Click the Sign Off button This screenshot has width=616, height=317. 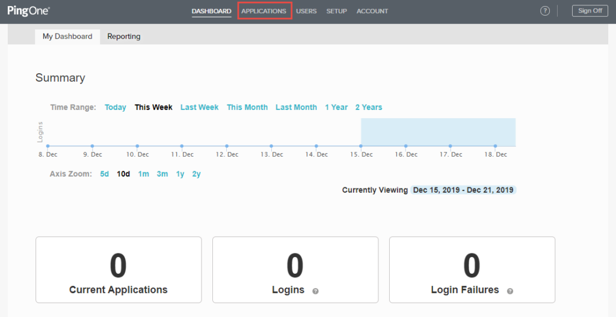point(590,11)
